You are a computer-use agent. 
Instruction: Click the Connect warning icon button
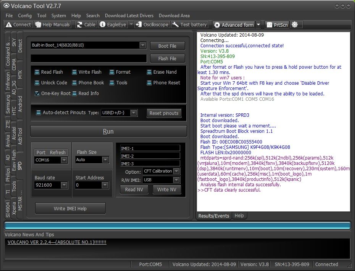click(x=18, y=25)
